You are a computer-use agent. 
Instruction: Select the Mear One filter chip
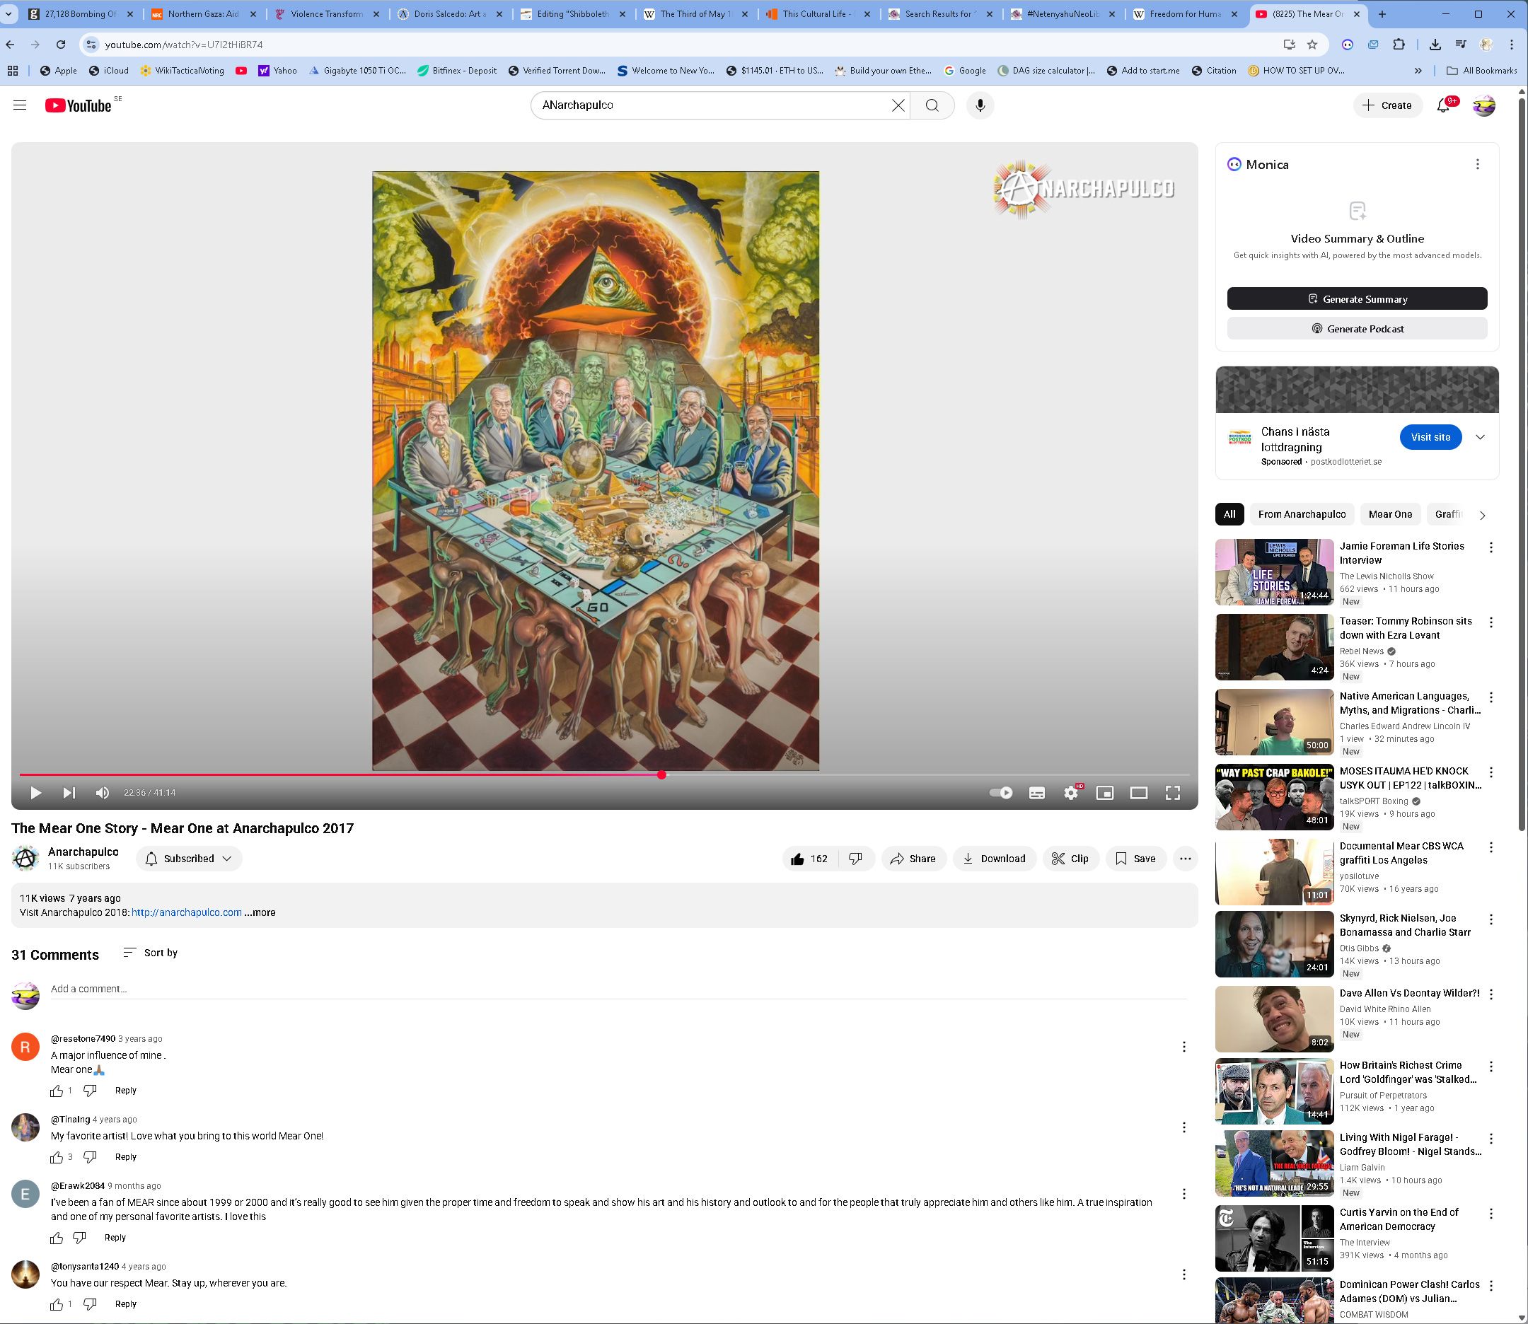1389,514
